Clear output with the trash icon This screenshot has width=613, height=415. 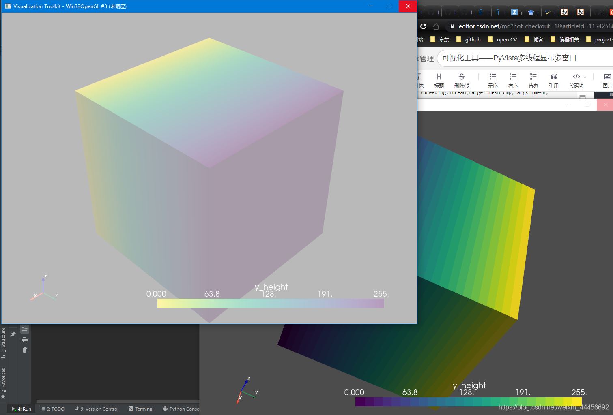25,350
